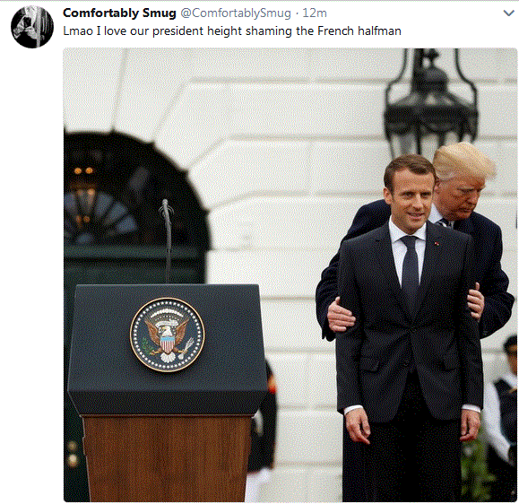Screen dimensions: 519x504
Task: Click the red lapel pin on jacket
Action: [437, 244]
